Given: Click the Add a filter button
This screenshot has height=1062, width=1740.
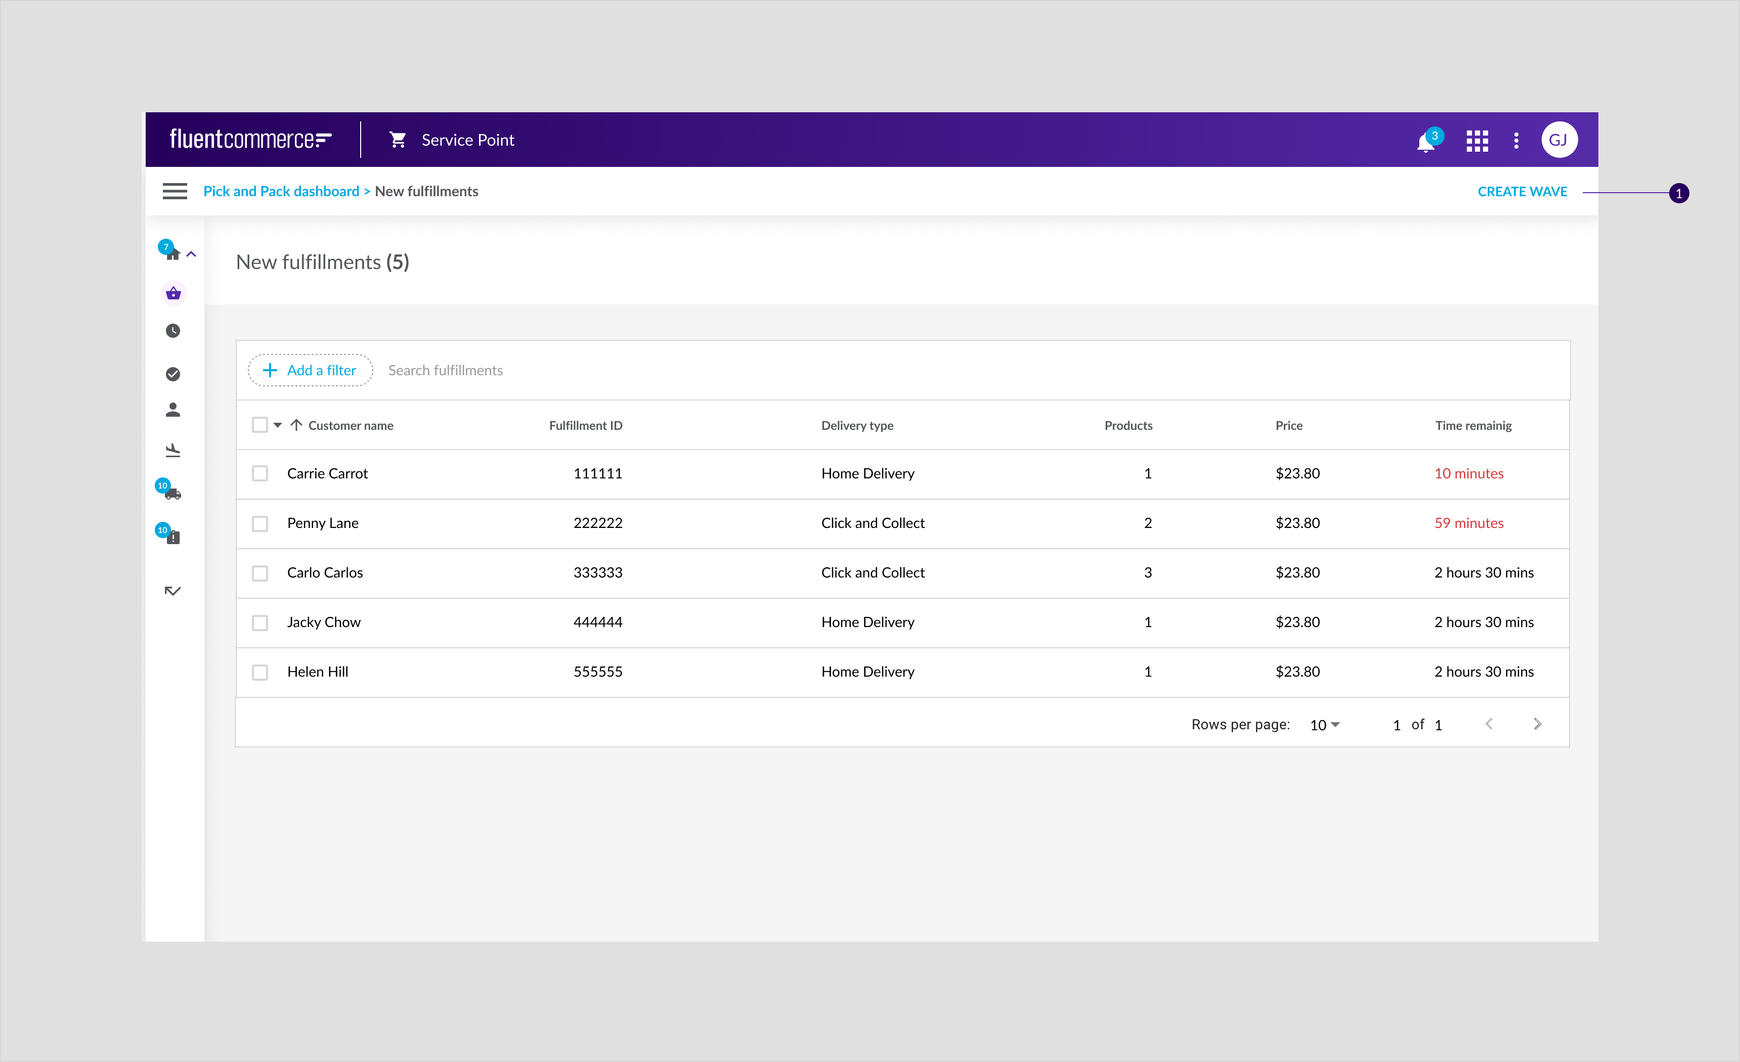Looking at the screenshot, I should click(x=310, y=370).
